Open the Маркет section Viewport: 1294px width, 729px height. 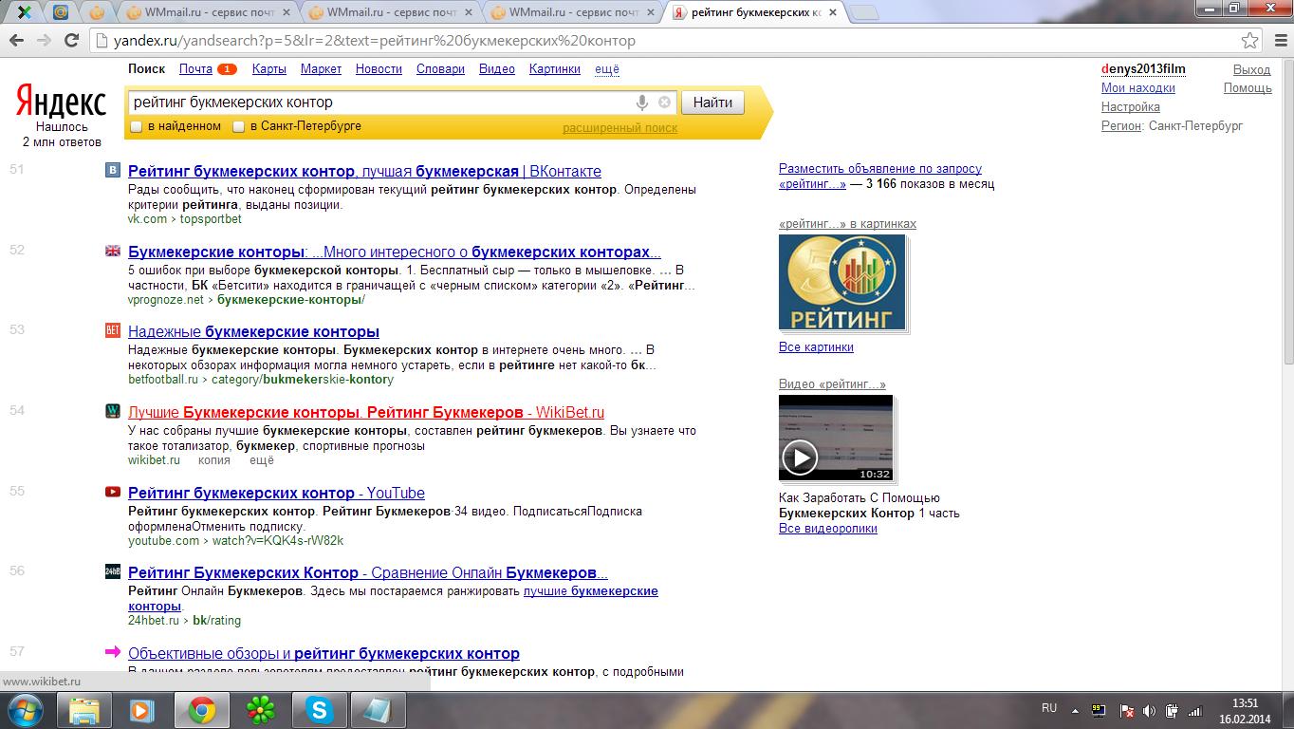pos(321,69)
